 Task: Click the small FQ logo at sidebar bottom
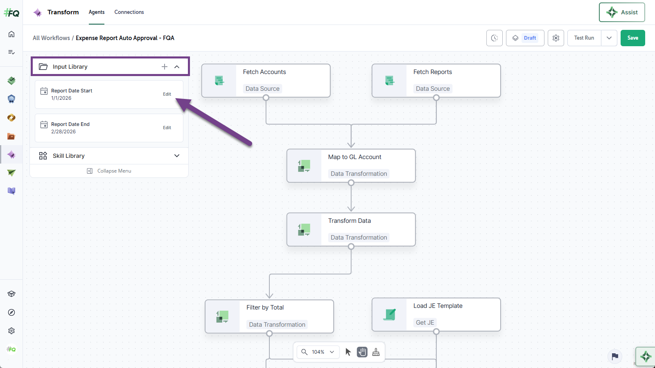coord(11,349)
